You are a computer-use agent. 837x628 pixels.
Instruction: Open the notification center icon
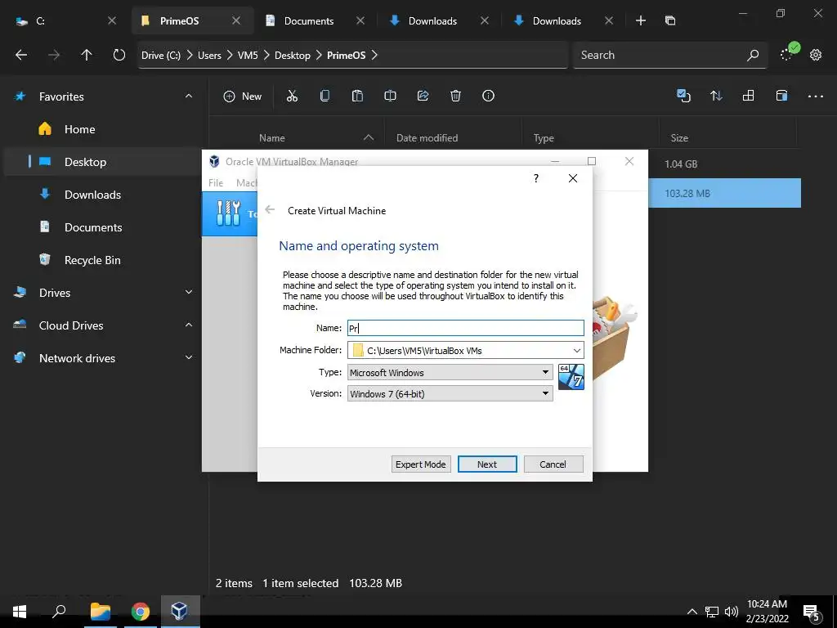click(812, 612)
